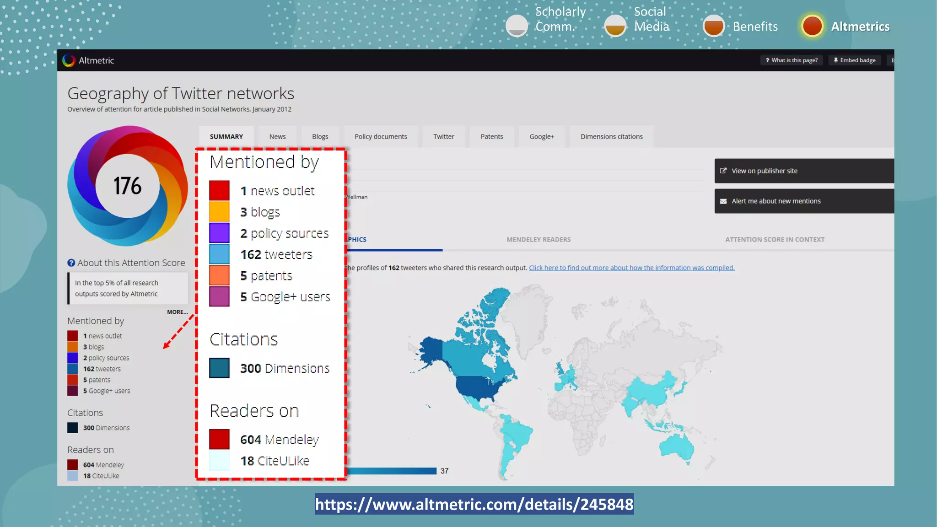This screenshot has width=937, height=527.
Task: Switch to the News tab
Action: [277, 137]
